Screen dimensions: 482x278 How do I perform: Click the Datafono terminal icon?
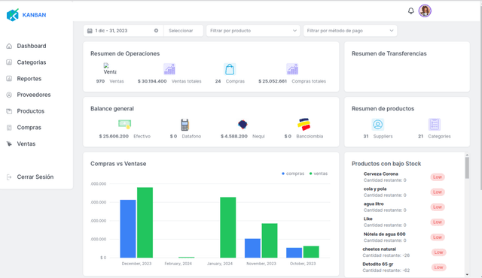[x=185, y=125]
